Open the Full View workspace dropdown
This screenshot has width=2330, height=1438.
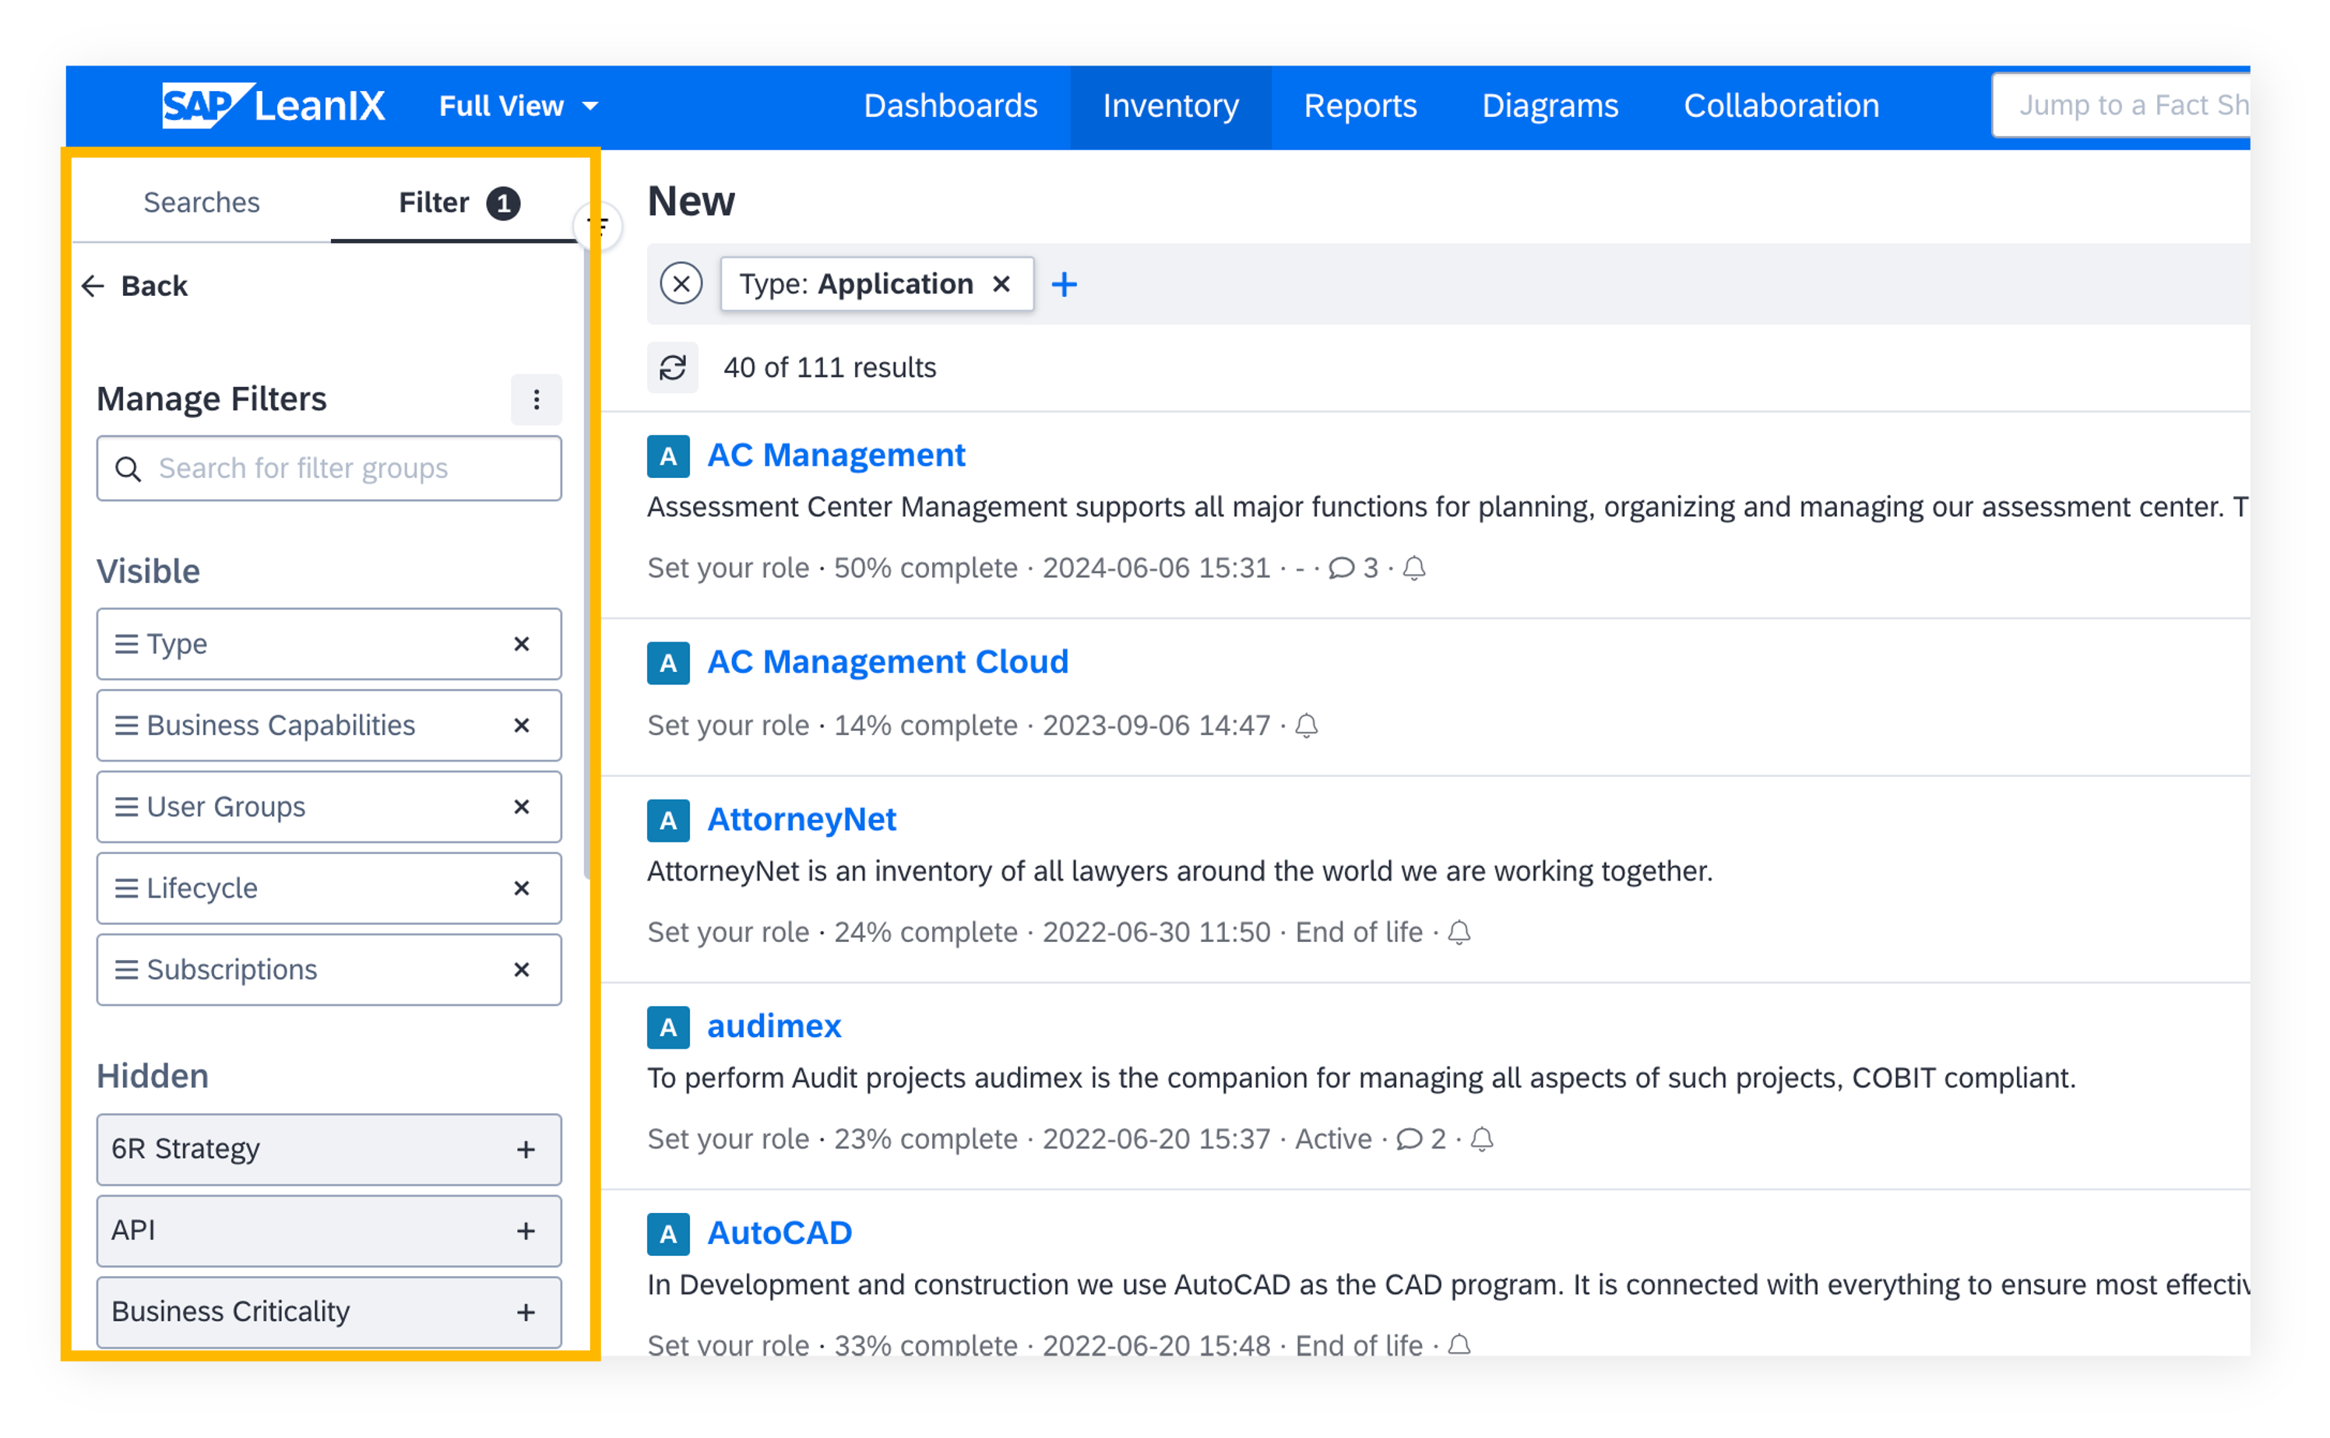pyautogui.click(x=519, y=106)
